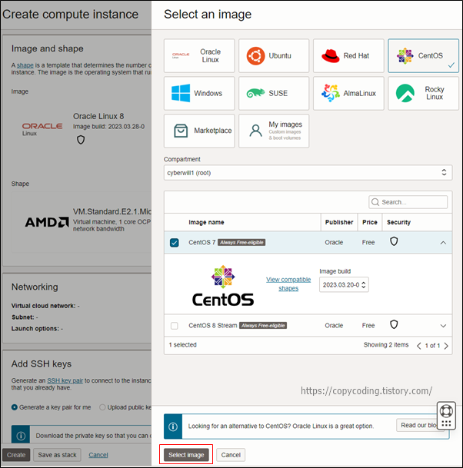
Task: Cancel the Select an image panel
Action: click(x=231, y=455)
